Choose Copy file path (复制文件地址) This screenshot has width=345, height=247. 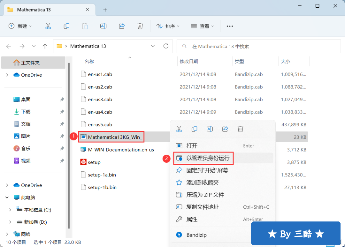[x=223, y=207]
